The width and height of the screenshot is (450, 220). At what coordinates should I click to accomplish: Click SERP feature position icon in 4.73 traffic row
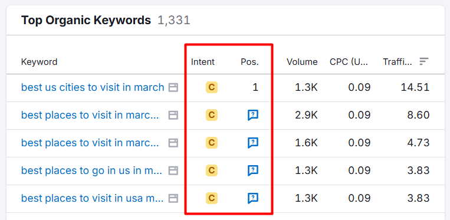[x=253, y=143]
